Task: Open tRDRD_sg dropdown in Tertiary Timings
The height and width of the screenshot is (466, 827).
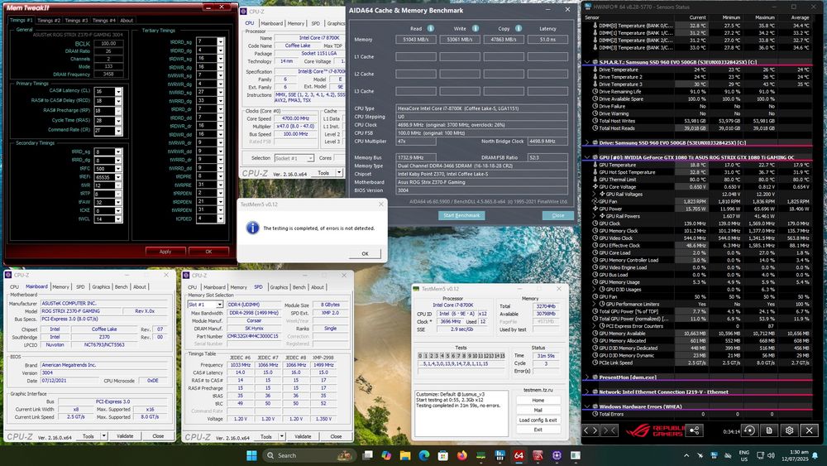Action: click(221, 41)
